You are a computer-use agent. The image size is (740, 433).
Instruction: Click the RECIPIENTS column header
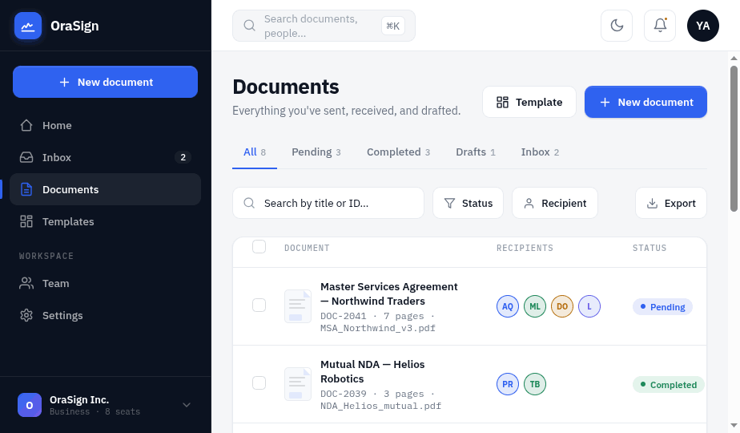pos(525,248)
